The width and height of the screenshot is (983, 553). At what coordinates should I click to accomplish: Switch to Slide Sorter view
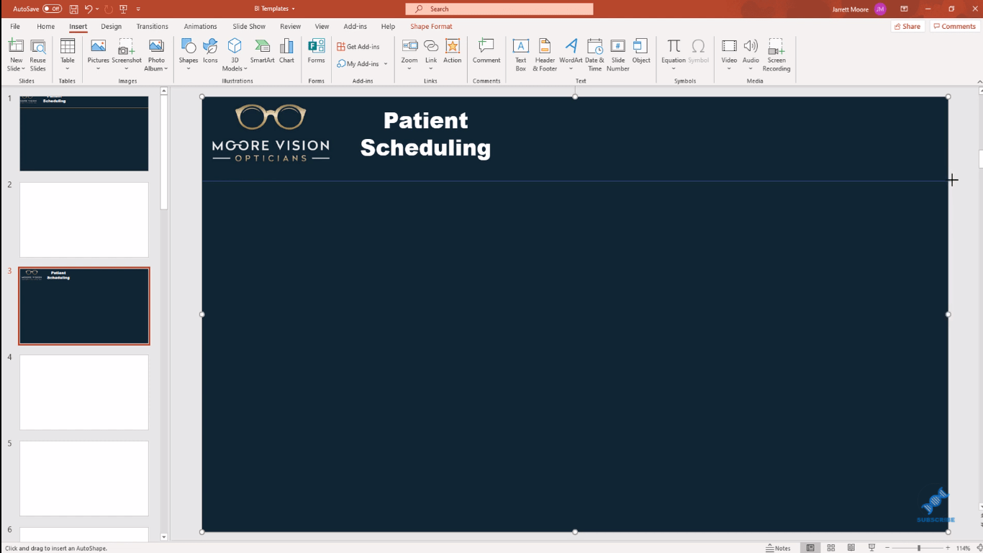coord(831,548)
